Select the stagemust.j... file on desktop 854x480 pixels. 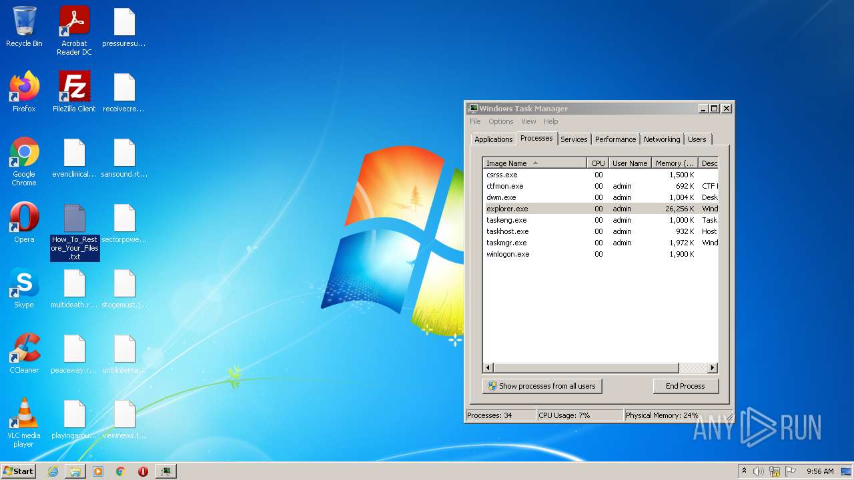[124, 288]
